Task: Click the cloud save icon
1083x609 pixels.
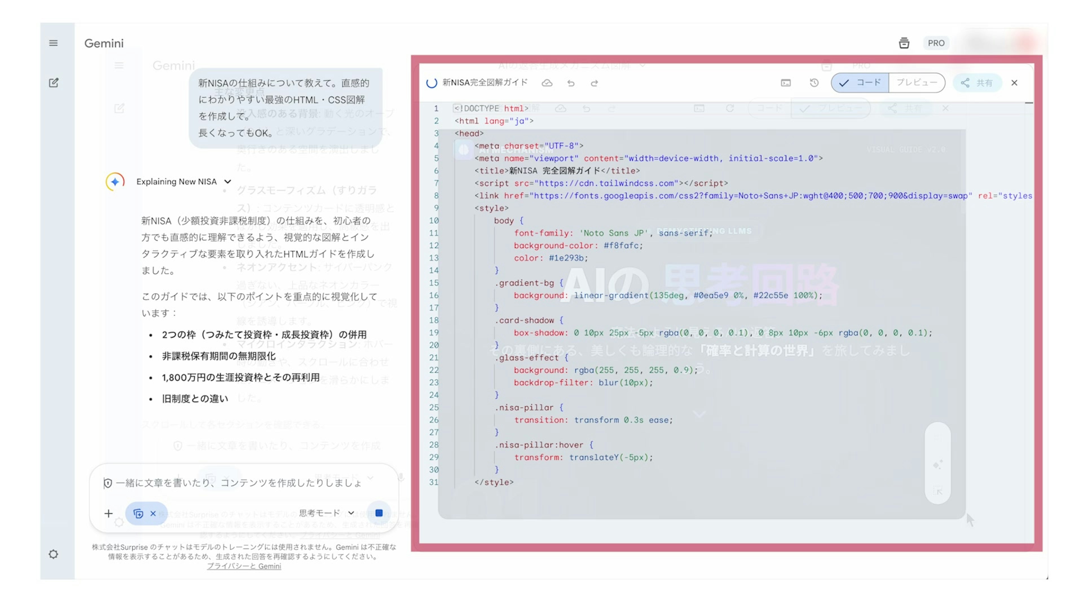Action: coord(547,83)
